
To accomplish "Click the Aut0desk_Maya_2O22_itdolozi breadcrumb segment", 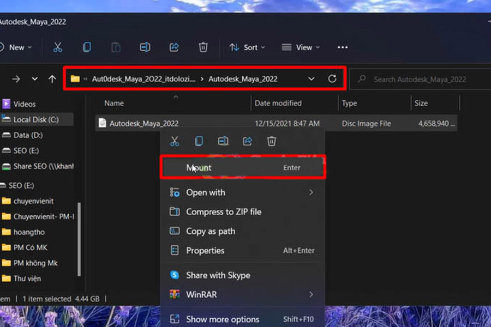I will pyautogui.click(x=143, y=79).
